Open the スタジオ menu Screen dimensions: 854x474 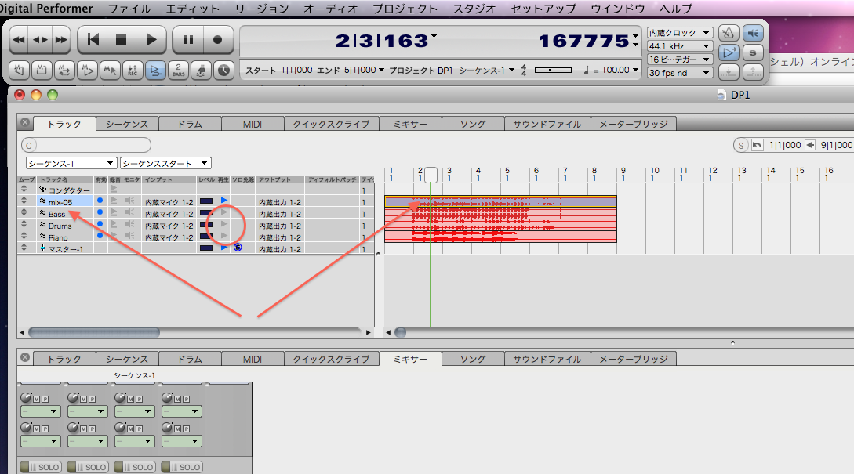coord(474,9)
